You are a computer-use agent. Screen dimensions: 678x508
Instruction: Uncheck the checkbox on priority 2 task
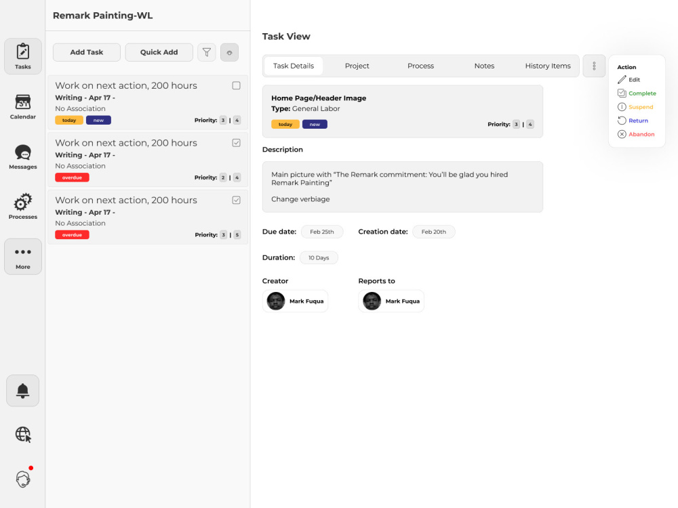[236, 143]
